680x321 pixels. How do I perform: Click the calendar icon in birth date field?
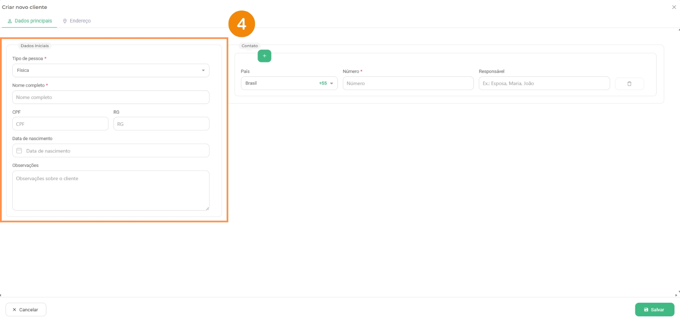pos(19,151)
